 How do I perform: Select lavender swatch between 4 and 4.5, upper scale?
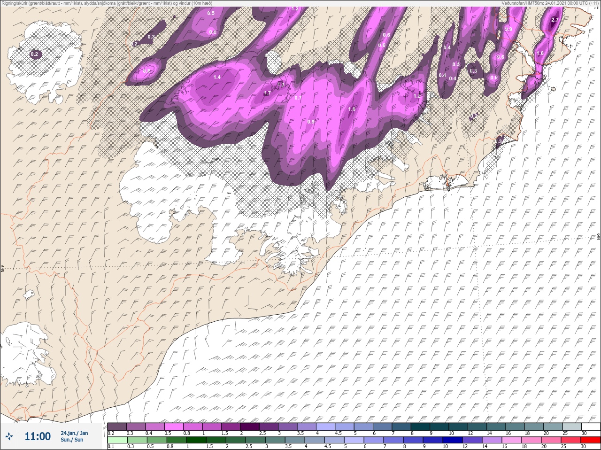(x=327, y=427)
